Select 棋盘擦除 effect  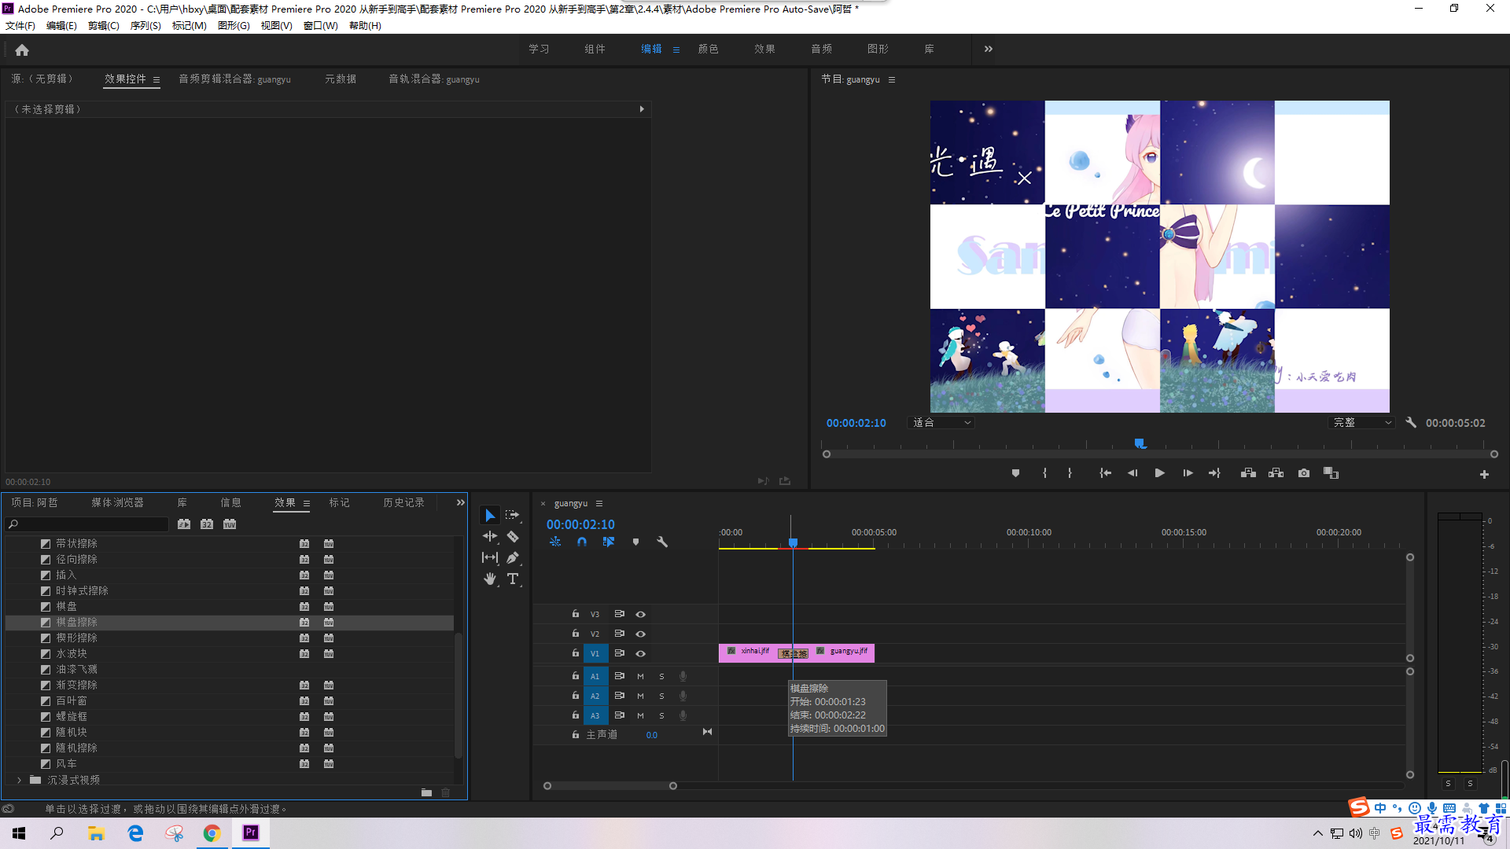pyautogui.click(x=230, y=622)
